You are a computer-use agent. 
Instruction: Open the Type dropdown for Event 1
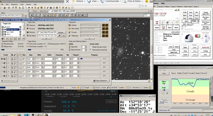coord(33,59)
